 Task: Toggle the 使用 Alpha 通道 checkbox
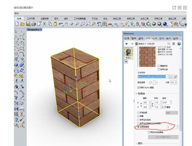(138, 87)
